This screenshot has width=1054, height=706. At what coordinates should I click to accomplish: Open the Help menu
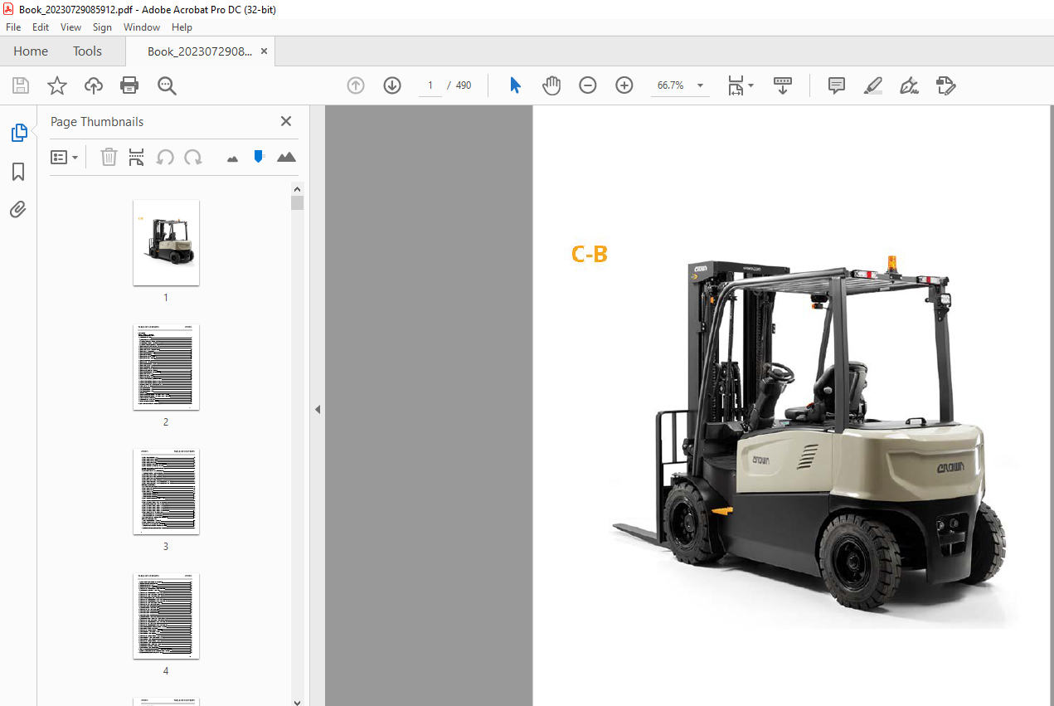point(182,27)
